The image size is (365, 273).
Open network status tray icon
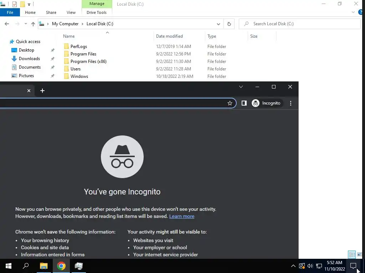pyautogui.click(x=319, y=266)
